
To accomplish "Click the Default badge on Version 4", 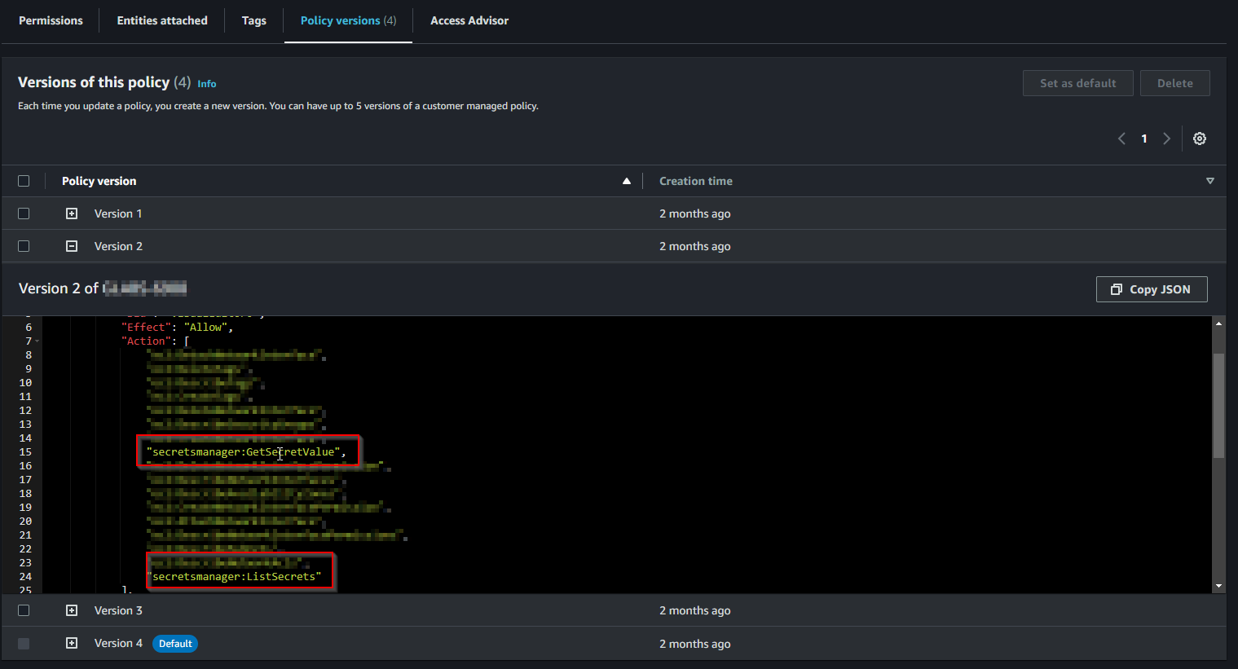I will (x=175, y=644).
